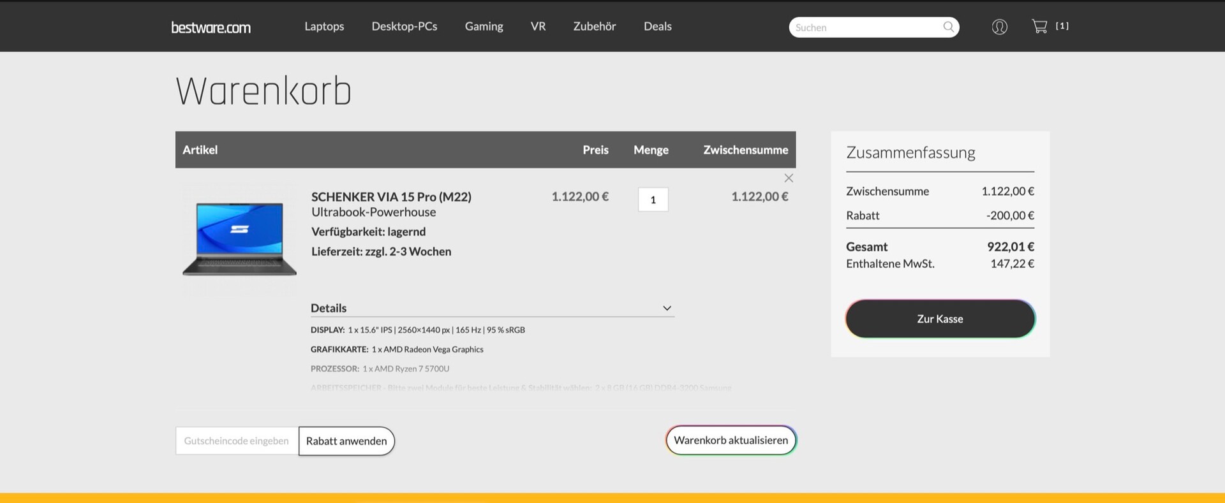Remove SCHENKER VIA 15 Pro from cart
The height and width of the screenshot is (503, 1225).
pyautogui.click(x=789, y=178)
